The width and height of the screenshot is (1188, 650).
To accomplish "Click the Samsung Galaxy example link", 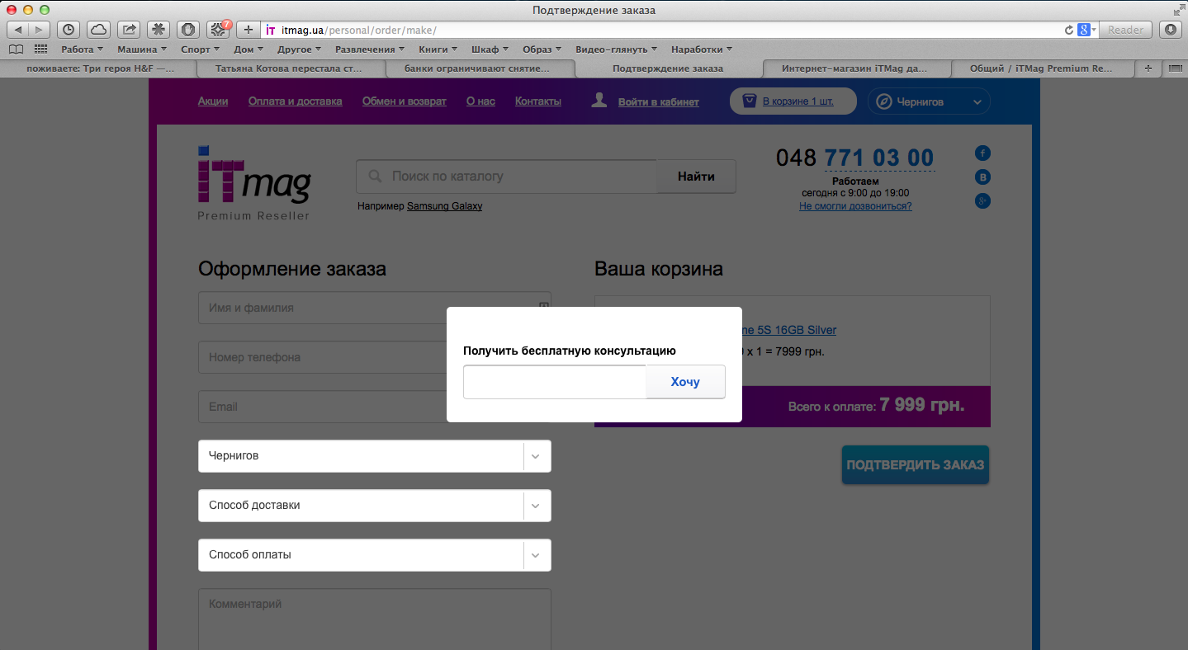I will pyautogui.click(x=445, y=206).
